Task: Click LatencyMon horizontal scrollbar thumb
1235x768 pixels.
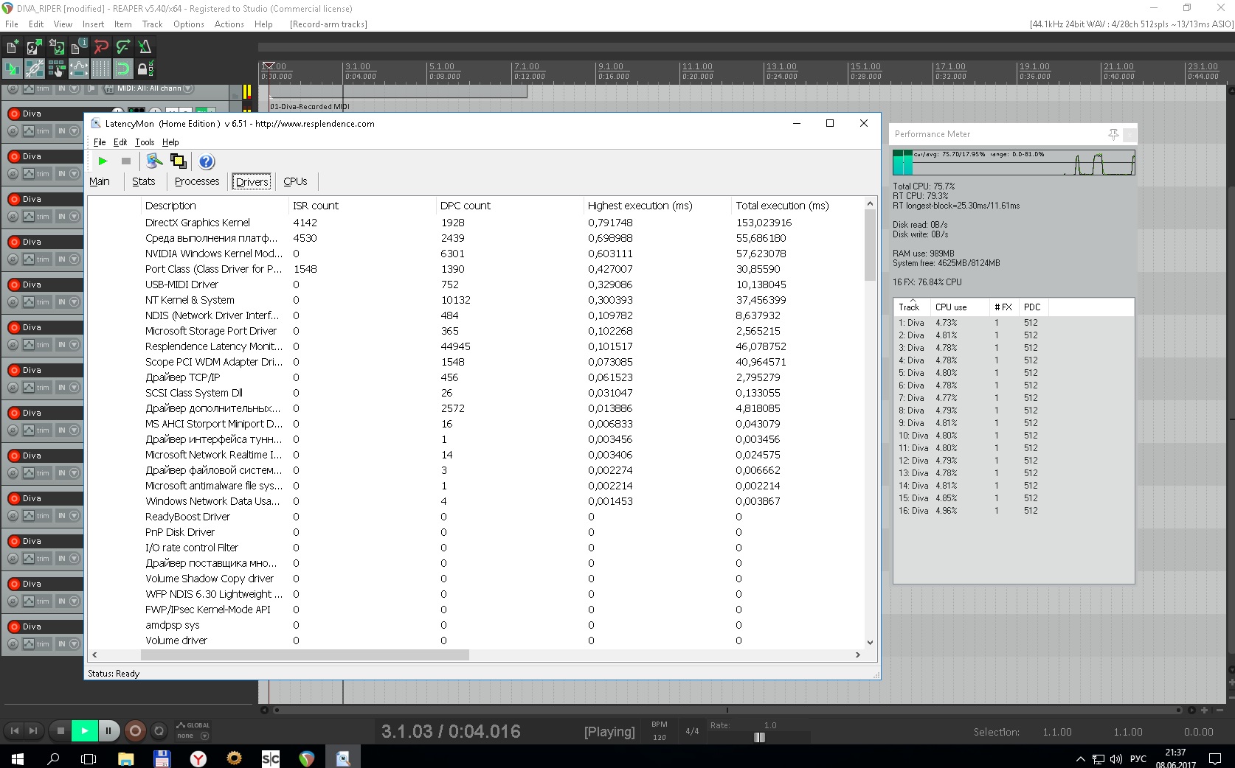Action: [x=304, y=654]
